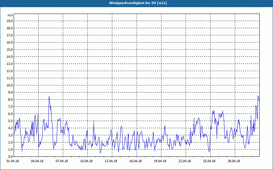Viewport: 273px width, 170px height.
Task: Select the 4,0 y-axis label
Action: pyautogui.click(x=11, y=128)
